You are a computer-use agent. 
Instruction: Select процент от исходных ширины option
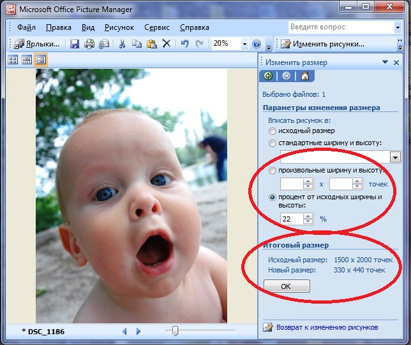273,197
